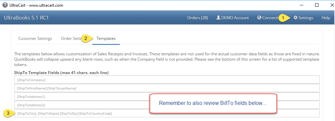Open the Help menu item

pyautogui.click(x=326, y=18)
